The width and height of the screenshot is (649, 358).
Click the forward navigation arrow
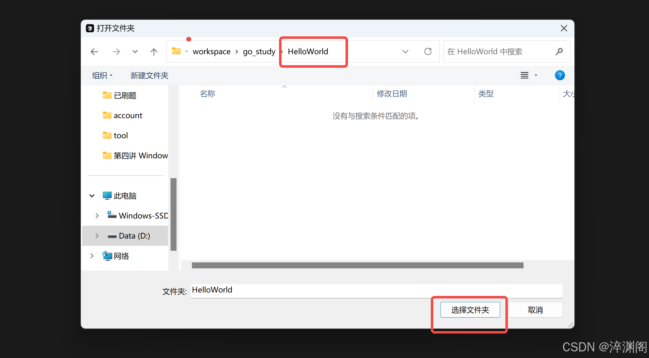(x=116, y=52)
